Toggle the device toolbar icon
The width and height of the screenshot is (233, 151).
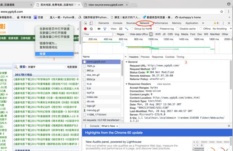pos(91,23)
